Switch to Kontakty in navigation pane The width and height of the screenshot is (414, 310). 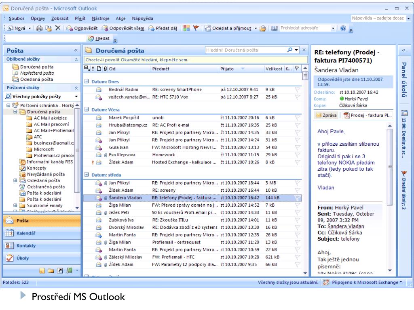(42, 246)
